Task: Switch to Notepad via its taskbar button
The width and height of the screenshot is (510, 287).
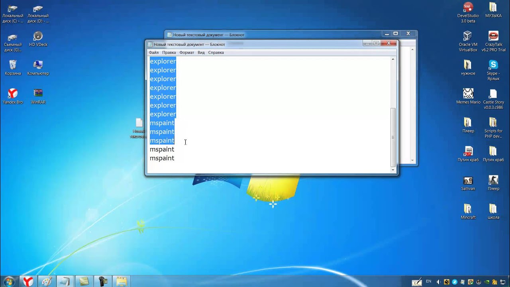Action: point(65,281)
